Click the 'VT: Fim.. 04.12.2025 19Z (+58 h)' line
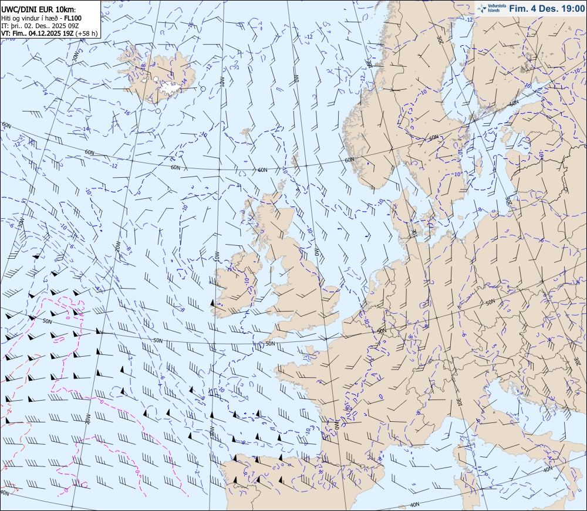Viewport: 587px width, 511px height. tap(49, 33)
